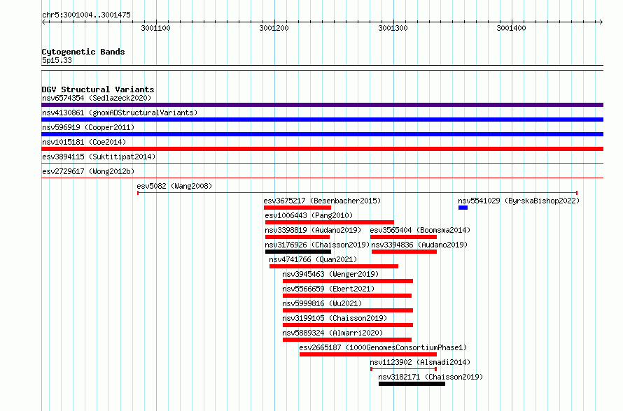
Task: Click the red bar under esv1006443
Action: (x=330, y=222)
